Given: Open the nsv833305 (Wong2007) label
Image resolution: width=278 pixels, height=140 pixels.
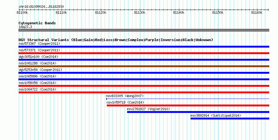Looking at the screenshot, I should click(125, 96).
